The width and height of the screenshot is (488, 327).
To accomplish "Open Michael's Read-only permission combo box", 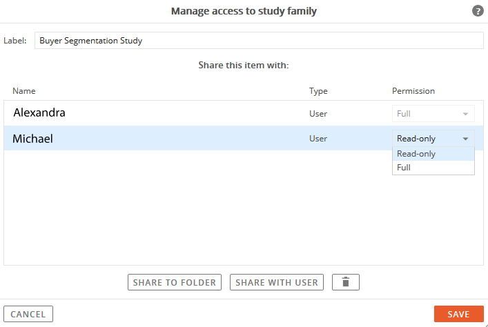I will (x=433, y=139).
